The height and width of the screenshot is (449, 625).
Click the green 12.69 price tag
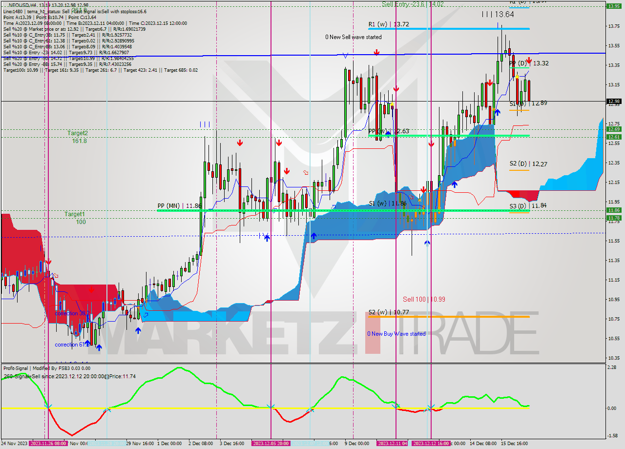point(614,129)
